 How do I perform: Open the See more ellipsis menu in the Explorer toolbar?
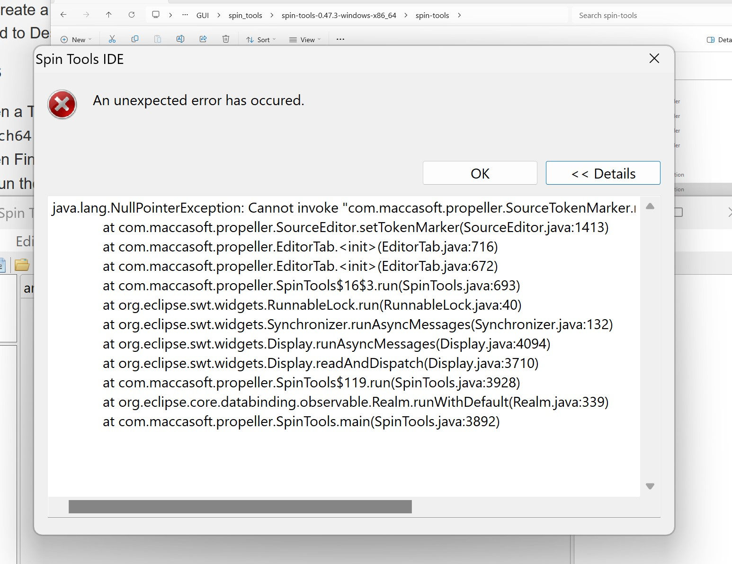tap(340, 39)
